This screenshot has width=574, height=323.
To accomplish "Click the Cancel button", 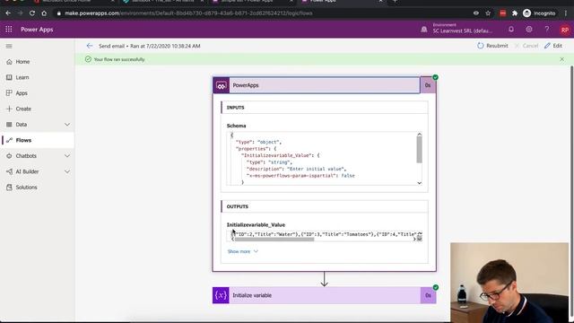I will (526, 46).
